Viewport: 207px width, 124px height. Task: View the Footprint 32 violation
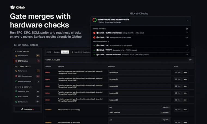pos(178,79)
